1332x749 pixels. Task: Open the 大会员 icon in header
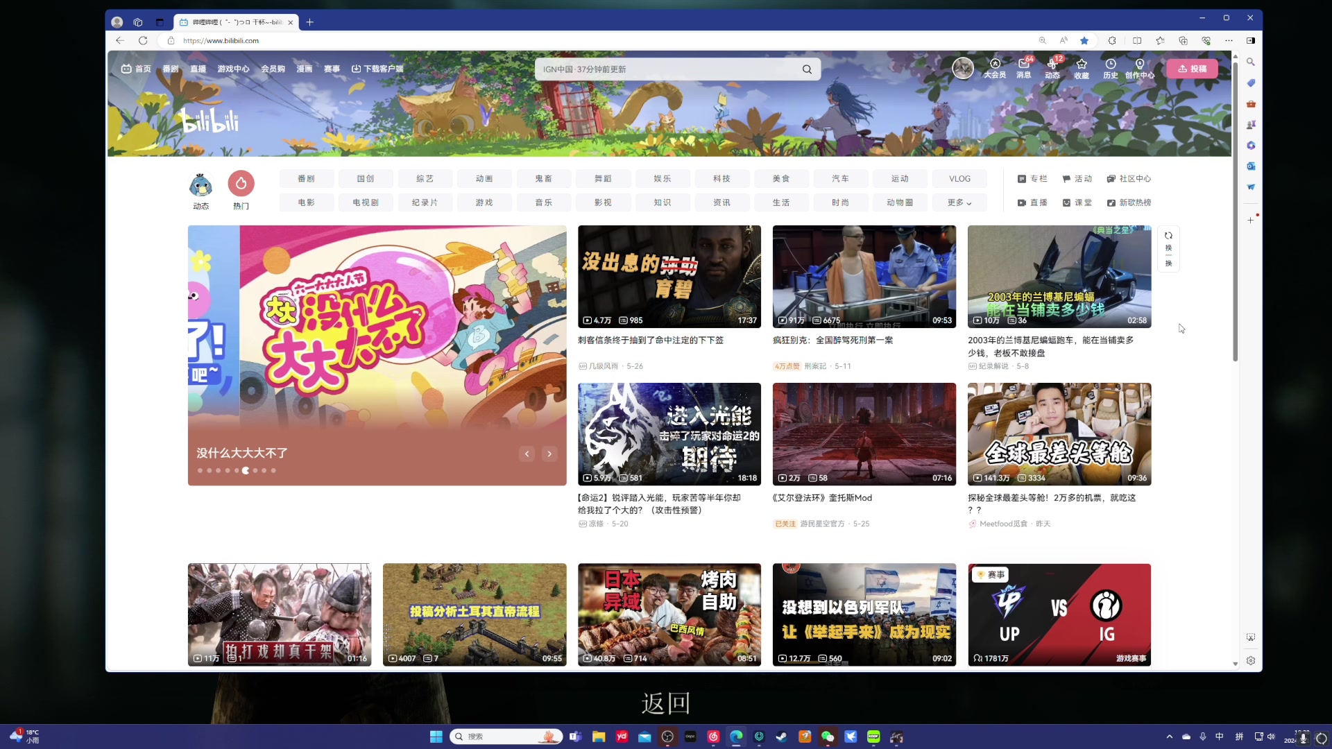point(995,68)
